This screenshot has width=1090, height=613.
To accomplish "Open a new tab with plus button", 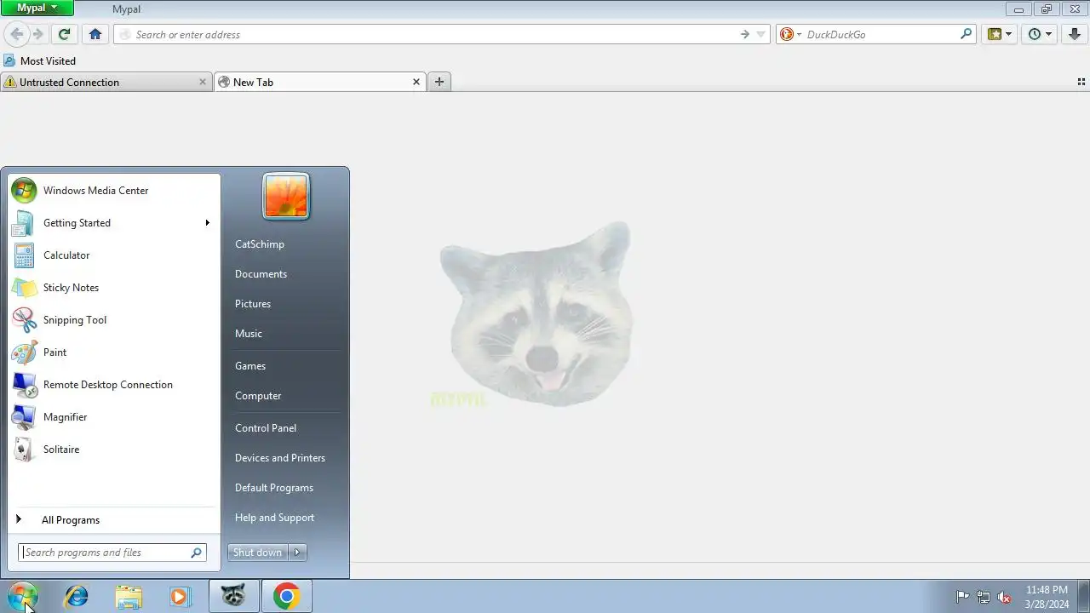I will click(439, 82).
